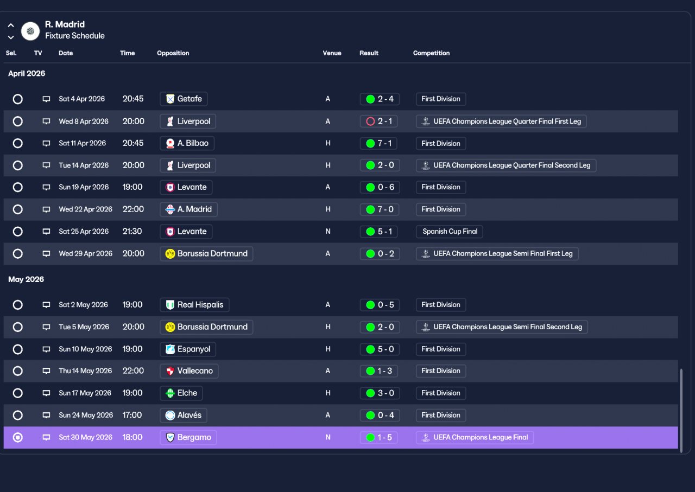Click the TV icon in the Alavés row
695x492 pixels.
(x=47, y=416)
